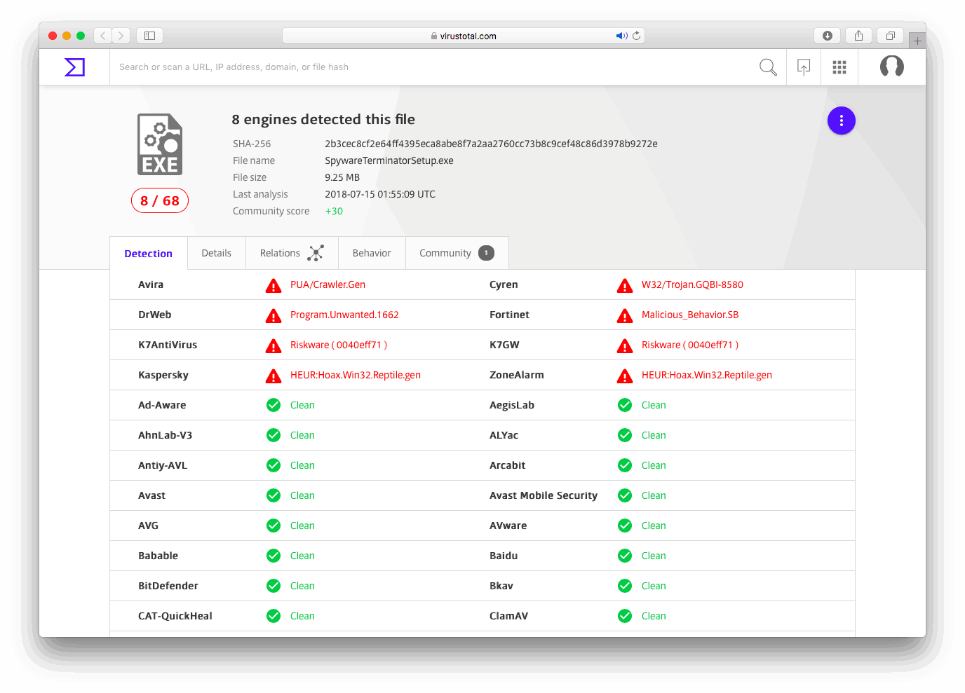Screen dimensions: 965x693
Task: Click the file name SpywareTerminatorSetup.exe
Action: [x=389, y=160]
